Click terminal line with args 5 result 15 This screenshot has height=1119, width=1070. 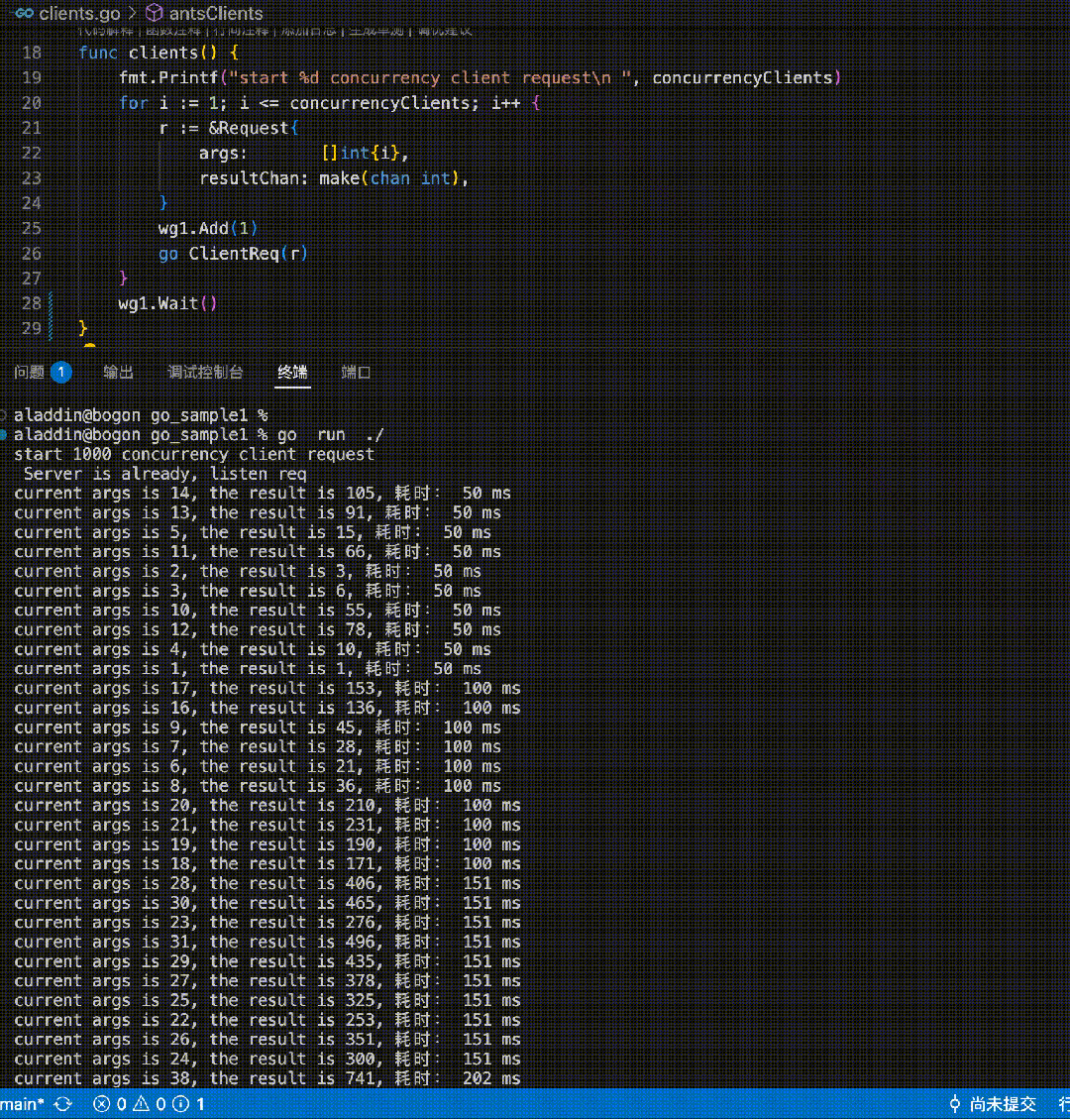coord(253,532)
